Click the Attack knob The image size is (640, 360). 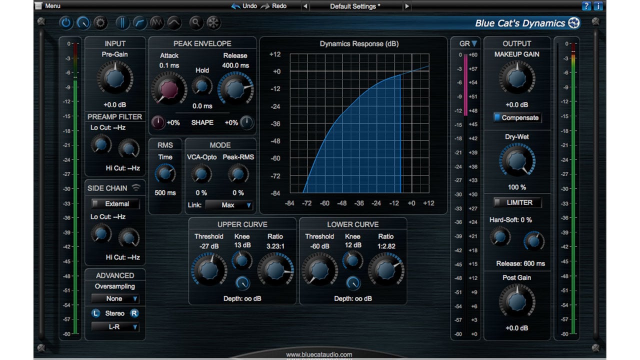168,88
